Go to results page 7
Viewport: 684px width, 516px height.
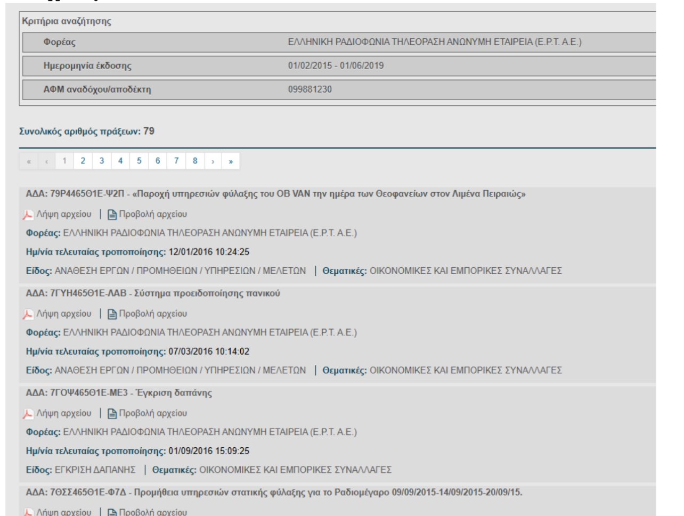pyautogui.click(x=176, y=161)
